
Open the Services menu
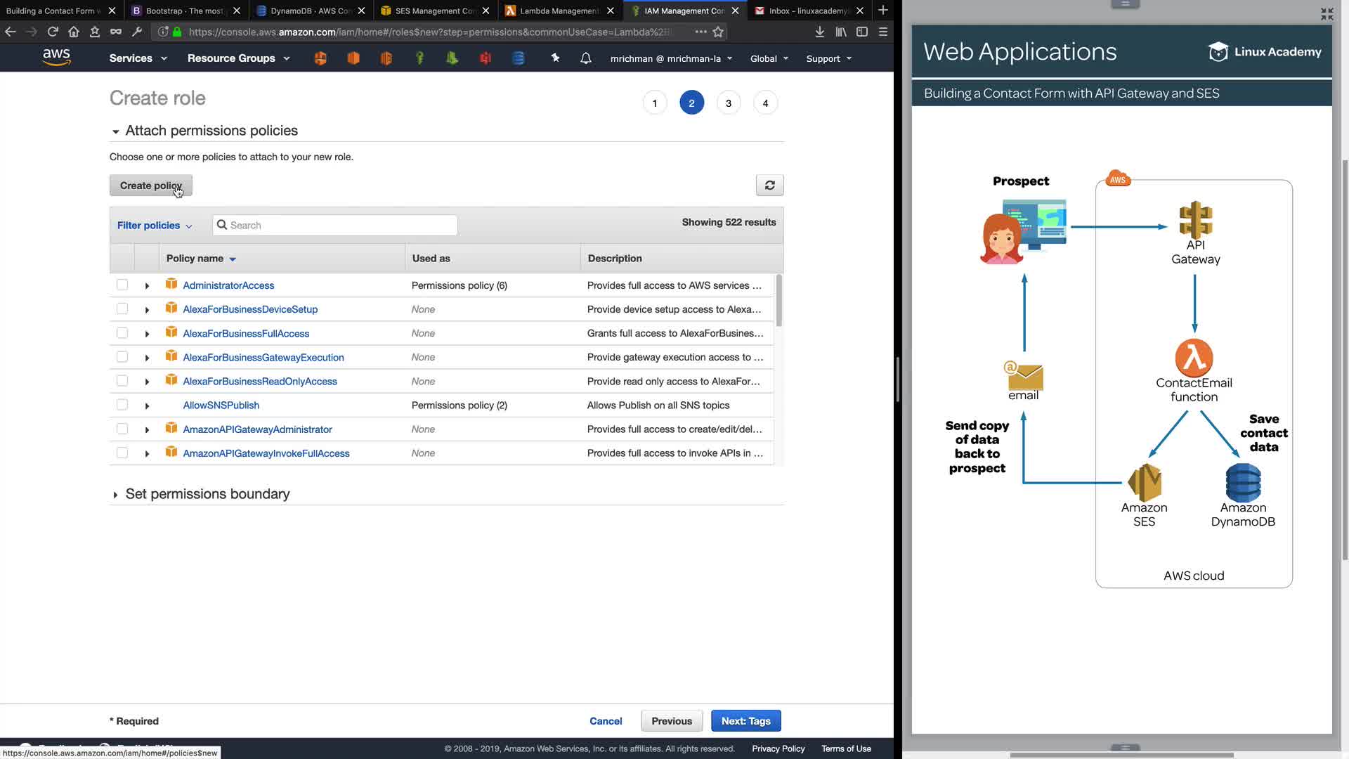point(138,58)
